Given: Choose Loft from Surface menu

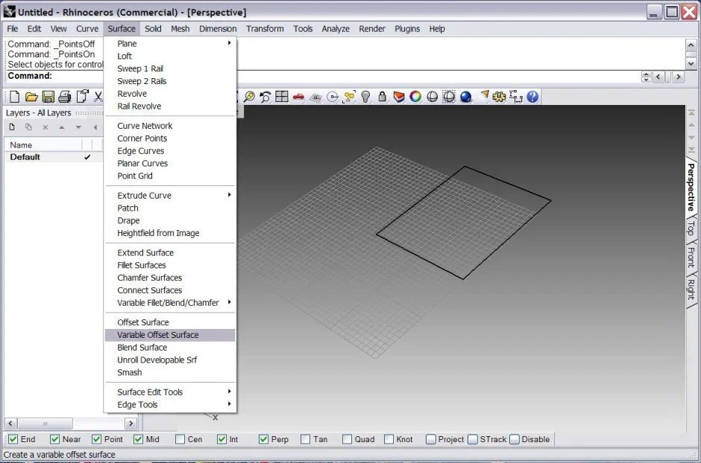Looking at the screenshot, I should click(x=170, y=56).
